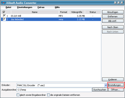Viewport: 125px width, 98px height.
Task: Toggle the select-all checkbox in list header
Action: pyautogui.click(x=4, y=12)
